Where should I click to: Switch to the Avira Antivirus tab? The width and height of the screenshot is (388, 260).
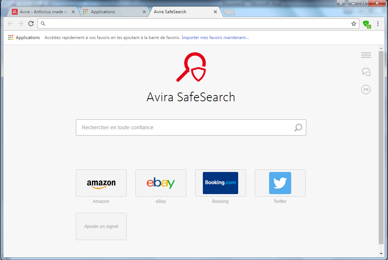click(40, 12)
